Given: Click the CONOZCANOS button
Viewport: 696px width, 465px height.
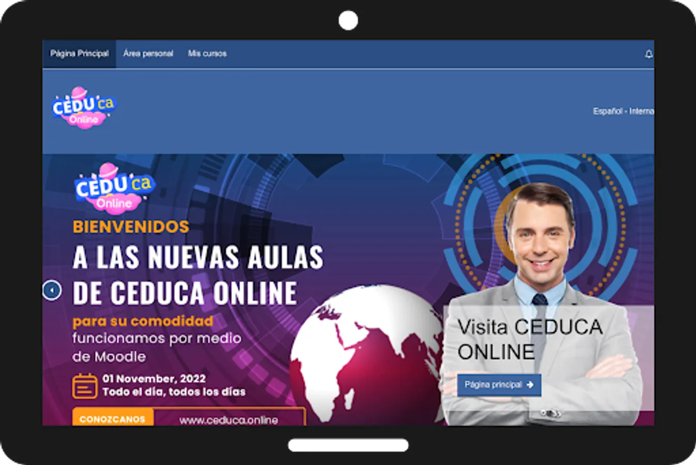Looking at the screenshot, I should 113,418.
